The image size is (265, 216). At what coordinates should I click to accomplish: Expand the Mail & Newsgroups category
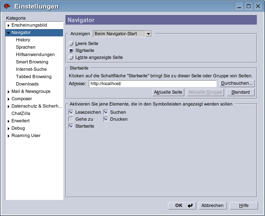(8, 92)
